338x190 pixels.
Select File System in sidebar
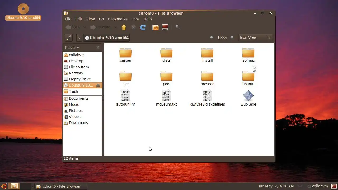pos(82,67)
